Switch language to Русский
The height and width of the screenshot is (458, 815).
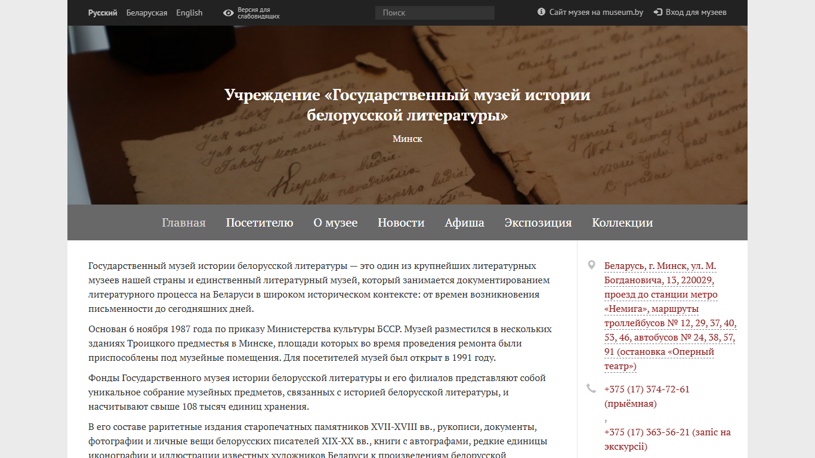tap(103, 13)
